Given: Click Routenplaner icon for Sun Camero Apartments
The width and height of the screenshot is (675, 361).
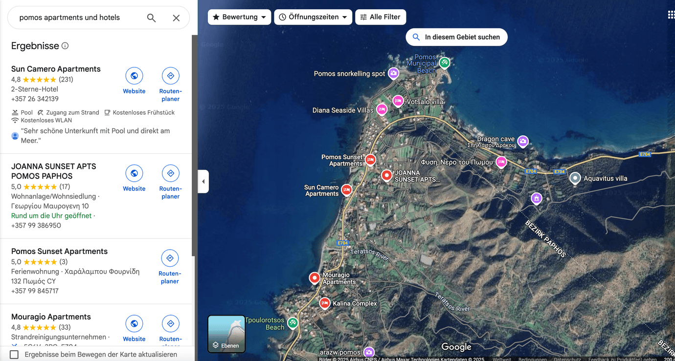Looking at the screenshot, I should pos(170,76).
